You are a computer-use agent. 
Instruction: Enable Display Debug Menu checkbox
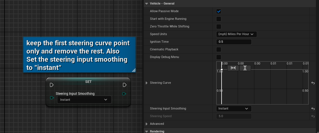coord(219,57)
